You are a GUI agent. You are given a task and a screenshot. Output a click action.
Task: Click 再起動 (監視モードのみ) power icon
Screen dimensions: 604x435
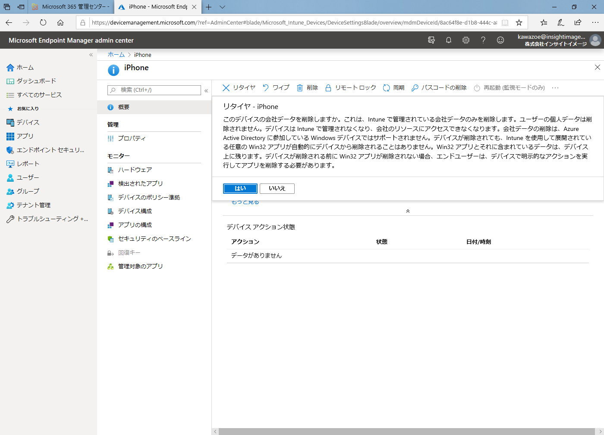pyautogui.click(x=477, y=88)
